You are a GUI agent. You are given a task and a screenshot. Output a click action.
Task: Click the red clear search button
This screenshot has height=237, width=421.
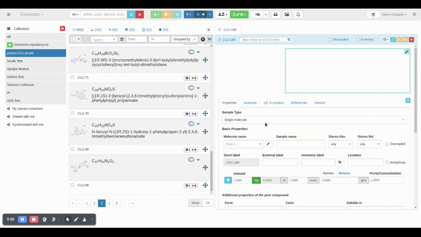click(139, 14)
